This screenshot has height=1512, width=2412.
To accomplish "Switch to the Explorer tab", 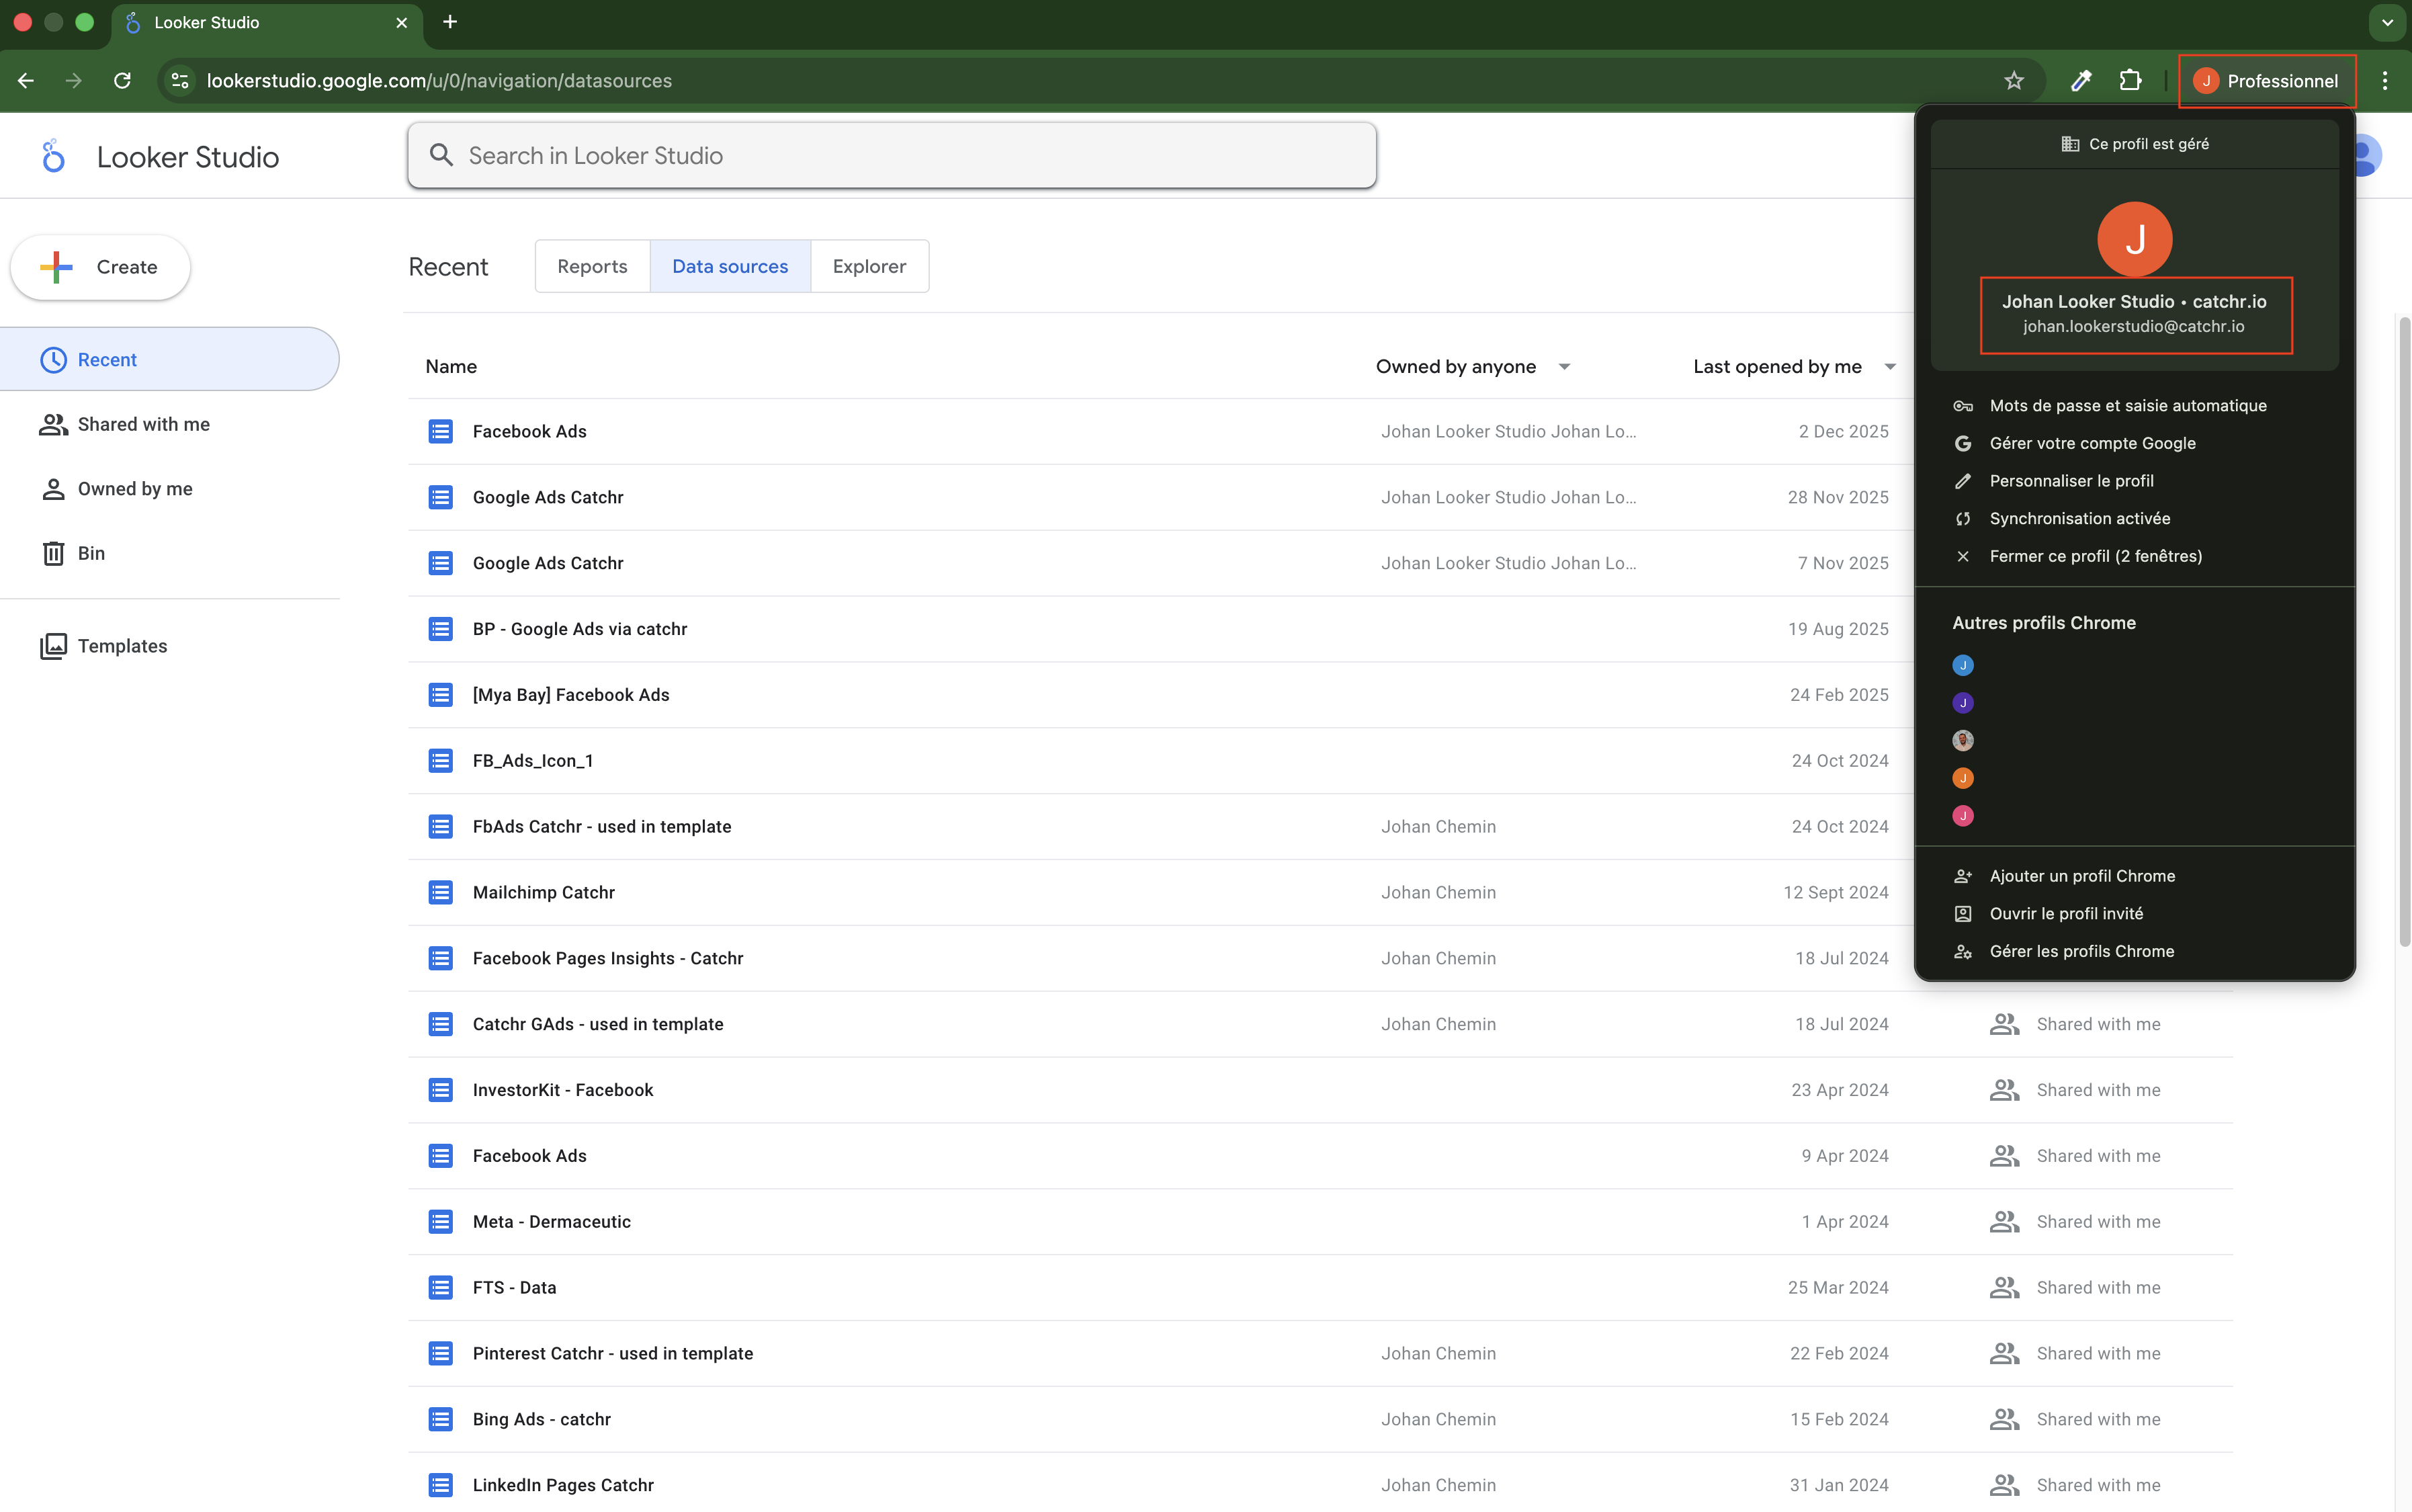I will (x=869, y=266).
